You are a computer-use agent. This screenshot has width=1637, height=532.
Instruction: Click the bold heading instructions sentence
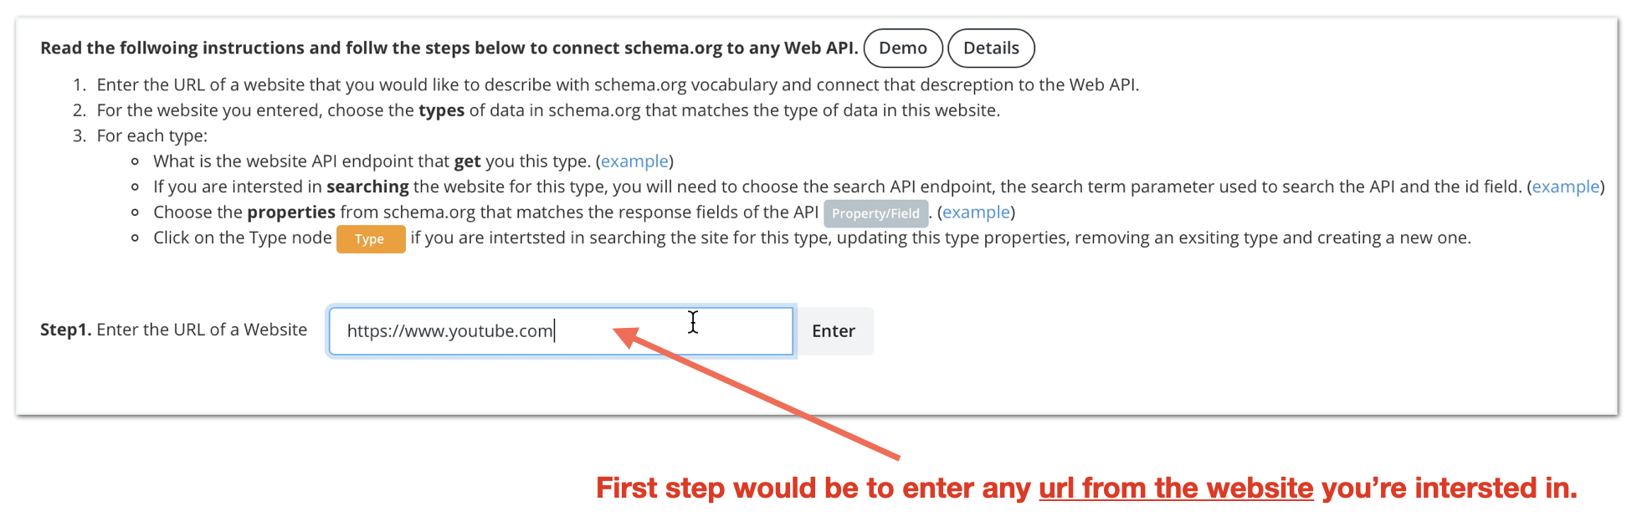pyautogui.click(x=449, y=49)
